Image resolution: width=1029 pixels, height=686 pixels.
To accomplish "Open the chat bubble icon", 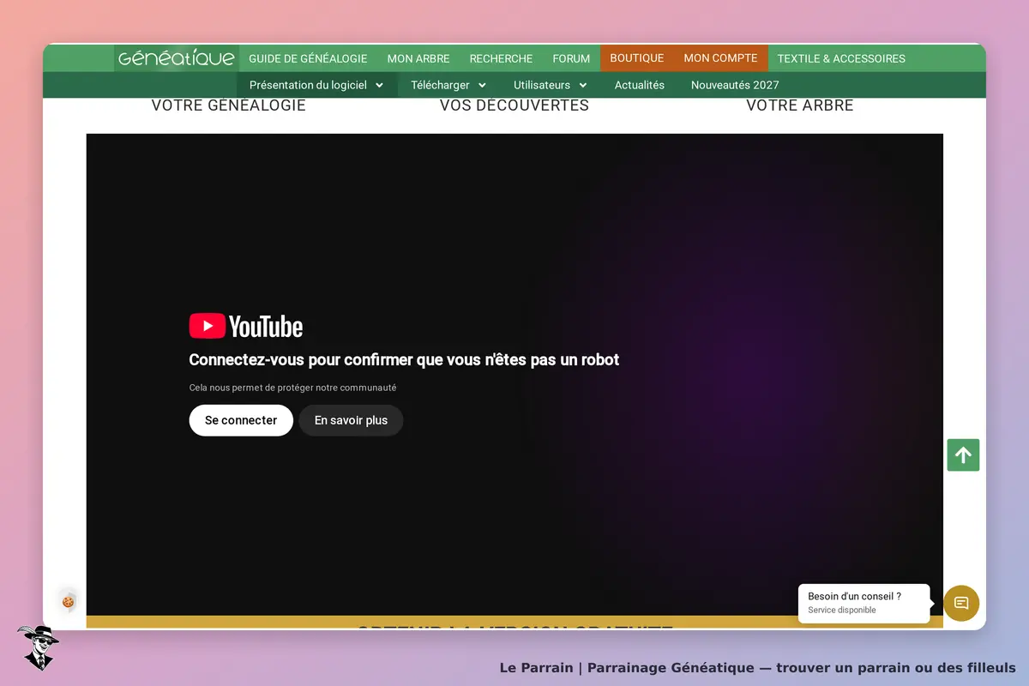I will [x=961, y=603].
